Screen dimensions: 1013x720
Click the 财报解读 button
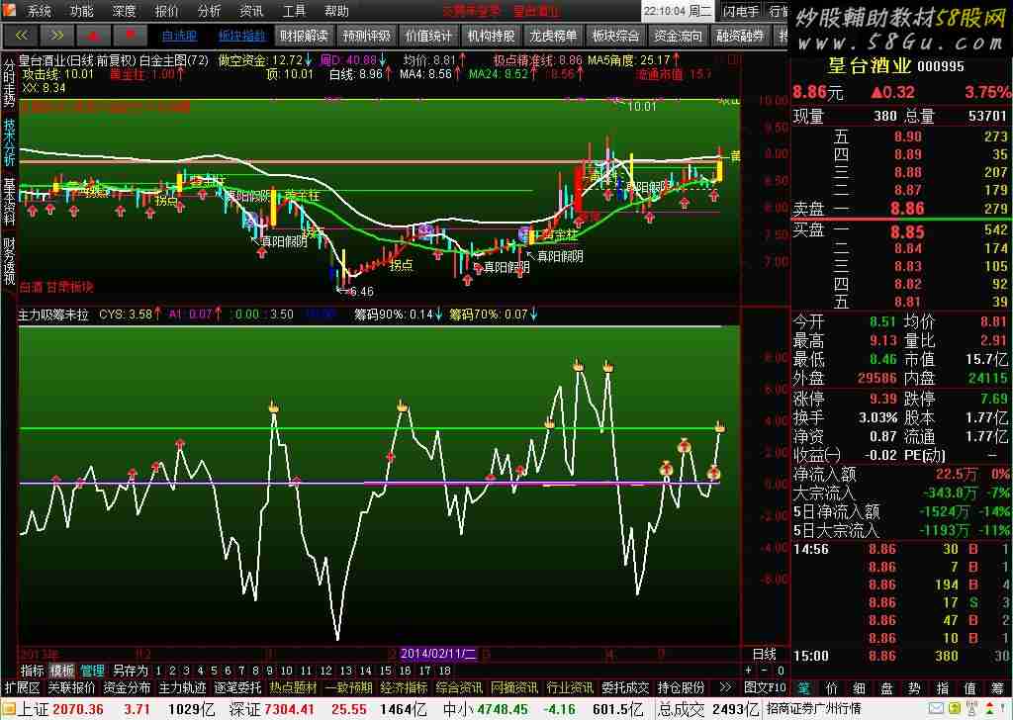tap(304, 36)
